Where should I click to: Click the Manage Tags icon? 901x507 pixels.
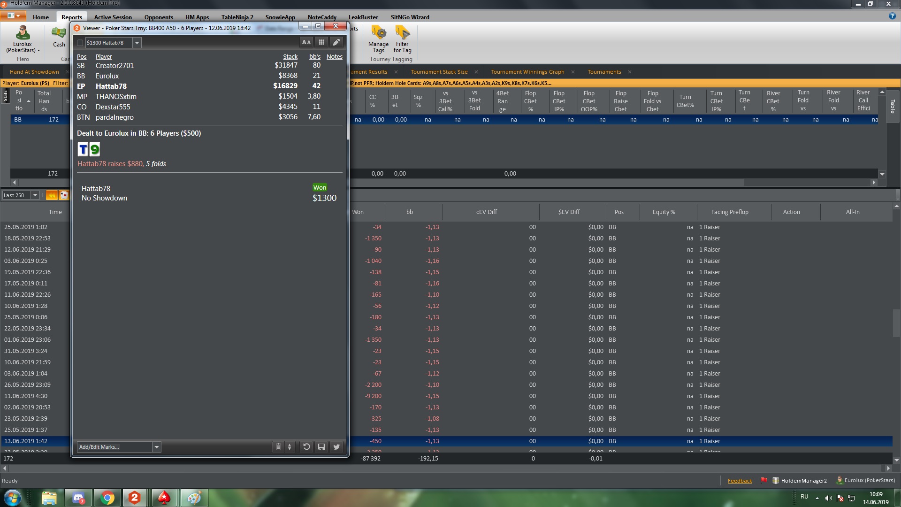378,33
